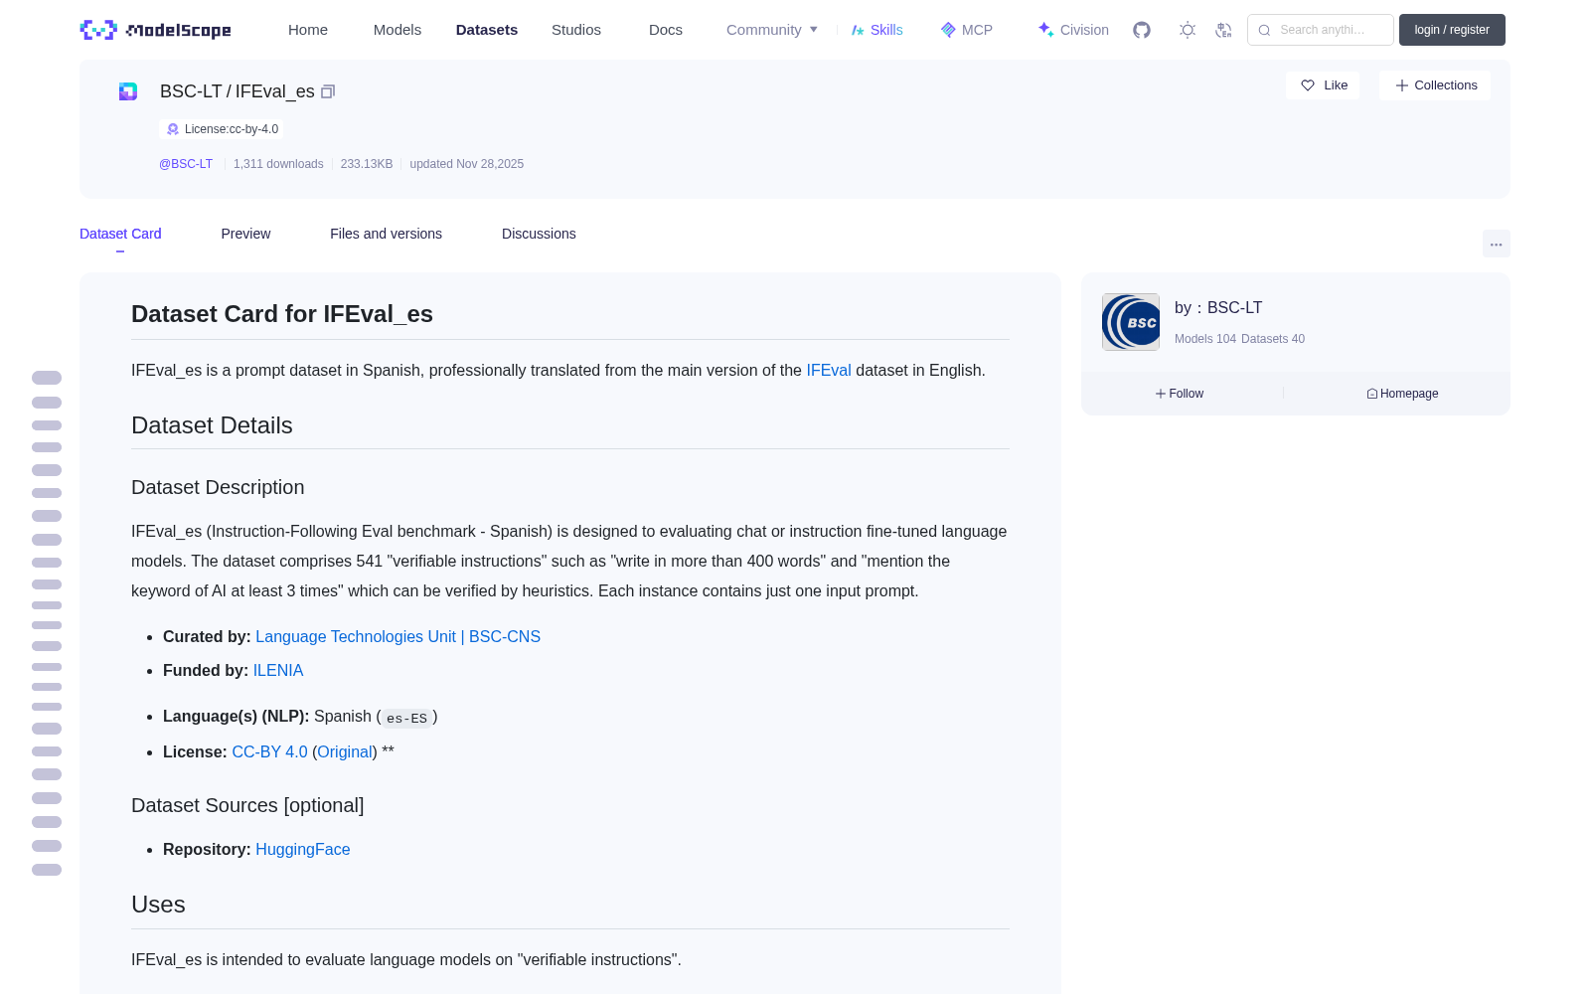Click the ModelScope logo
Viewport: 1590px width, 994px height.
coord(156,30)
